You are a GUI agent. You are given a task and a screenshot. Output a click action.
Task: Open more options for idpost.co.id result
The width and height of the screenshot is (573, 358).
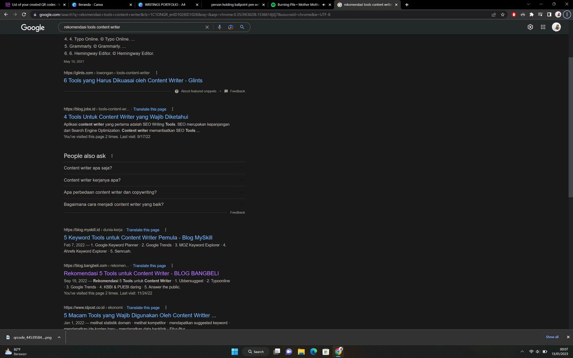click(166, 307)
